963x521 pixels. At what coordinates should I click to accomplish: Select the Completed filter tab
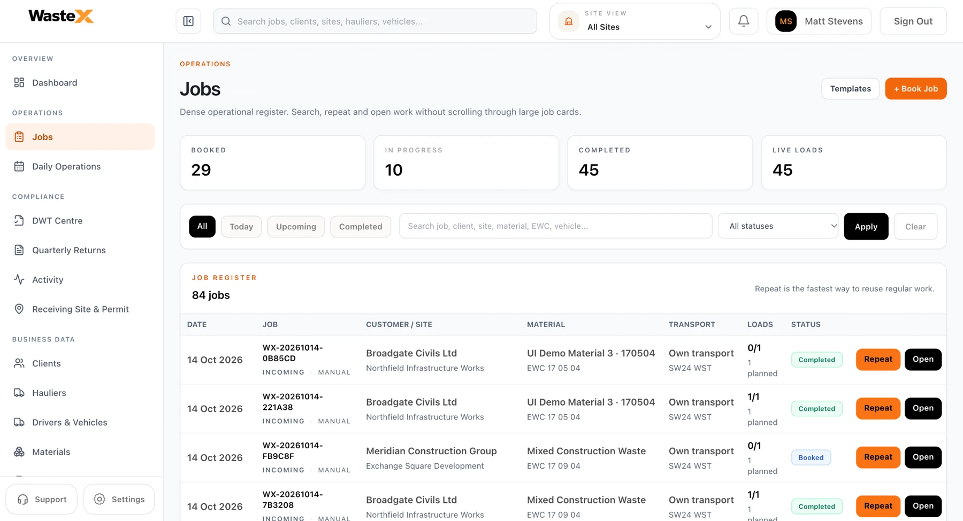(361, 227)
